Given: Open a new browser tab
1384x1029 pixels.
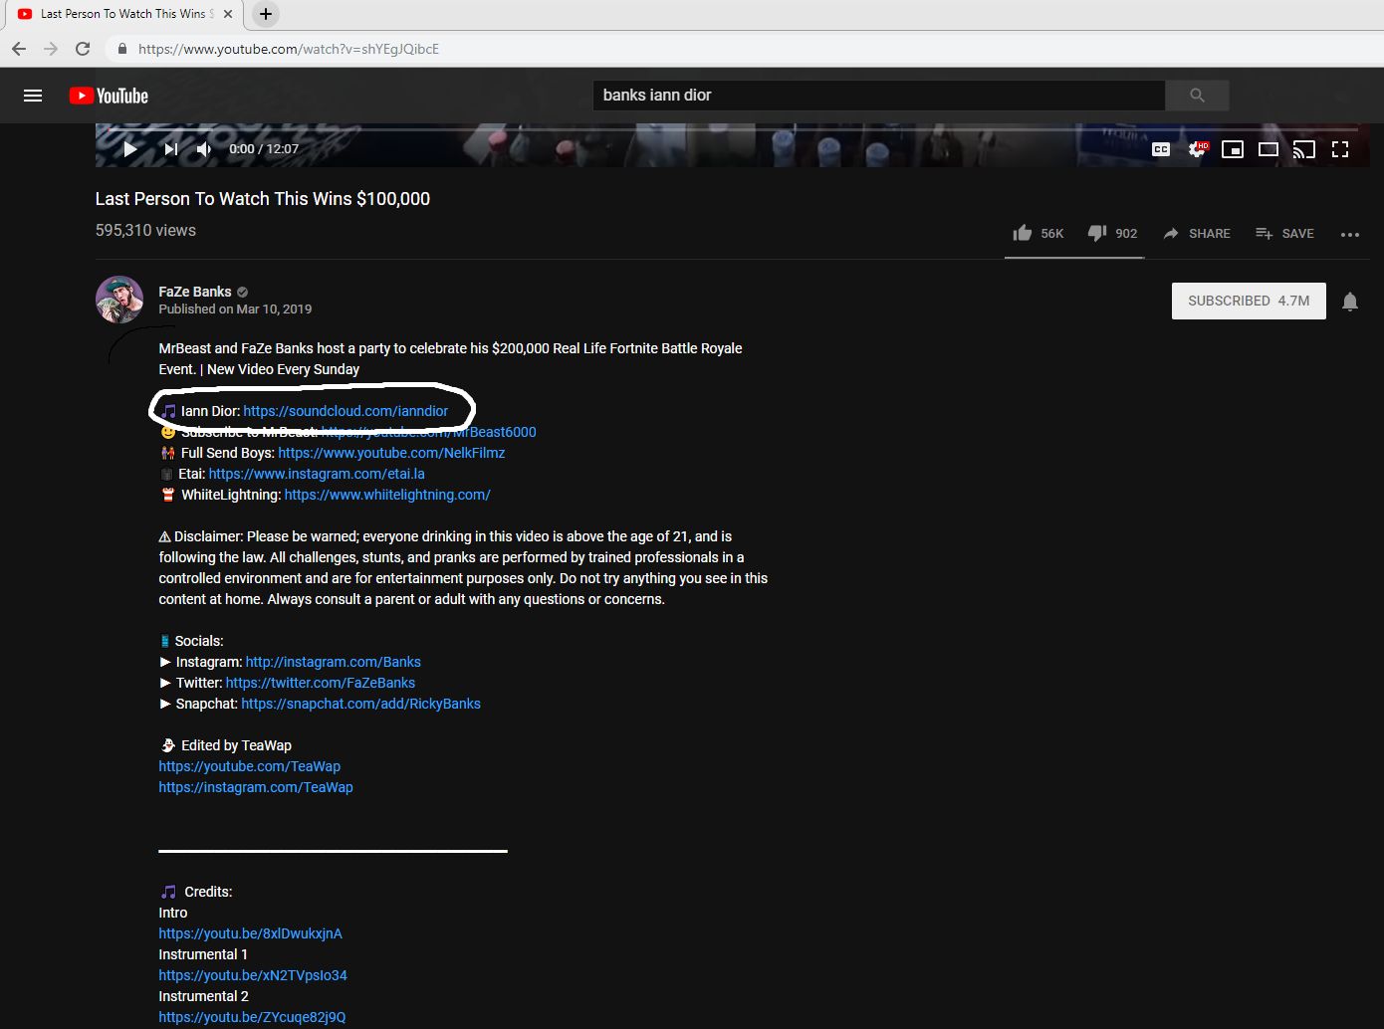Looking at the screenshot, I should coord(266,14).
